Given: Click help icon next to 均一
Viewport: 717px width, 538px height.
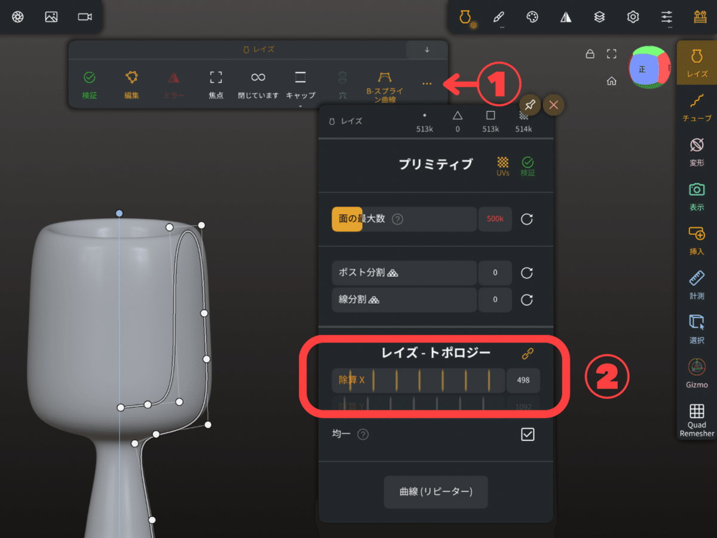Looking at the screenshot, I should pyautogui.click(x=363, y=435).
